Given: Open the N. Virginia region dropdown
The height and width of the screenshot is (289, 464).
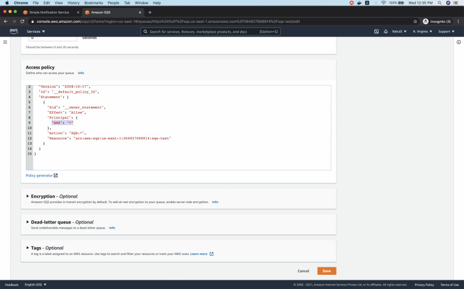Looking at the screenshot, I should coord(423,31).
